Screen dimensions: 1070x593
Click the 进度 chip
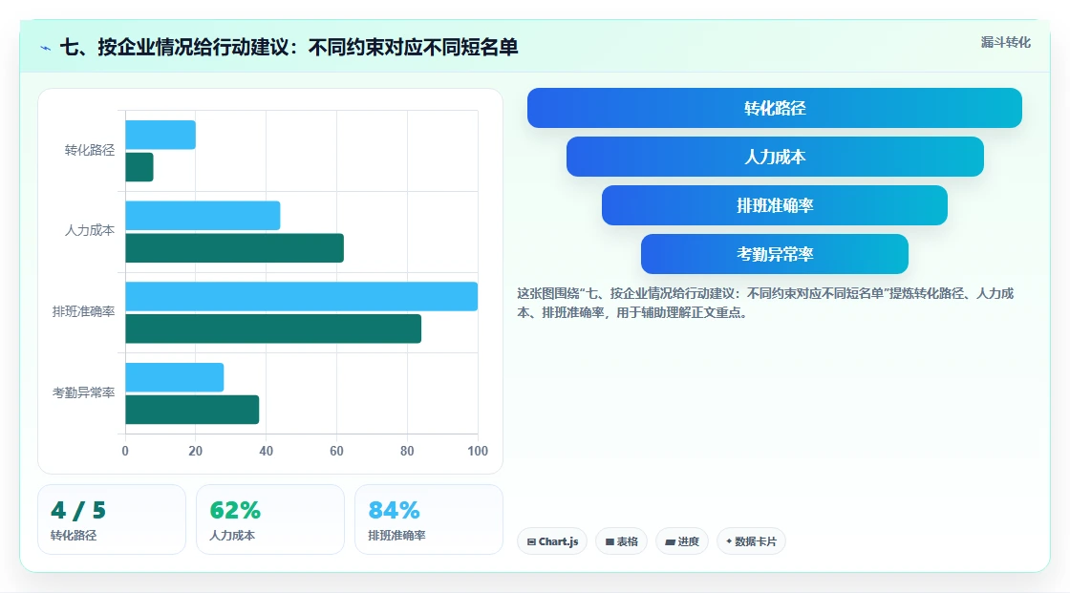(x=682, y=541)
